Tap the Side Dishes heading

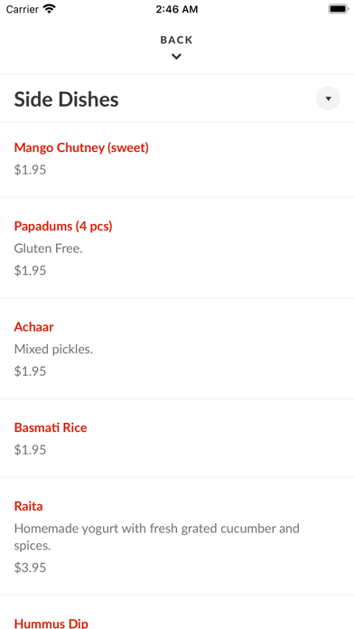tap(67, 99)
